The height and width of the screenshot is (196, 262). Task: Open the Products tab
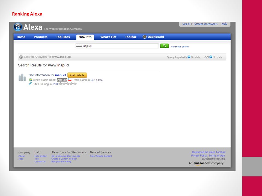coord(41,37)
